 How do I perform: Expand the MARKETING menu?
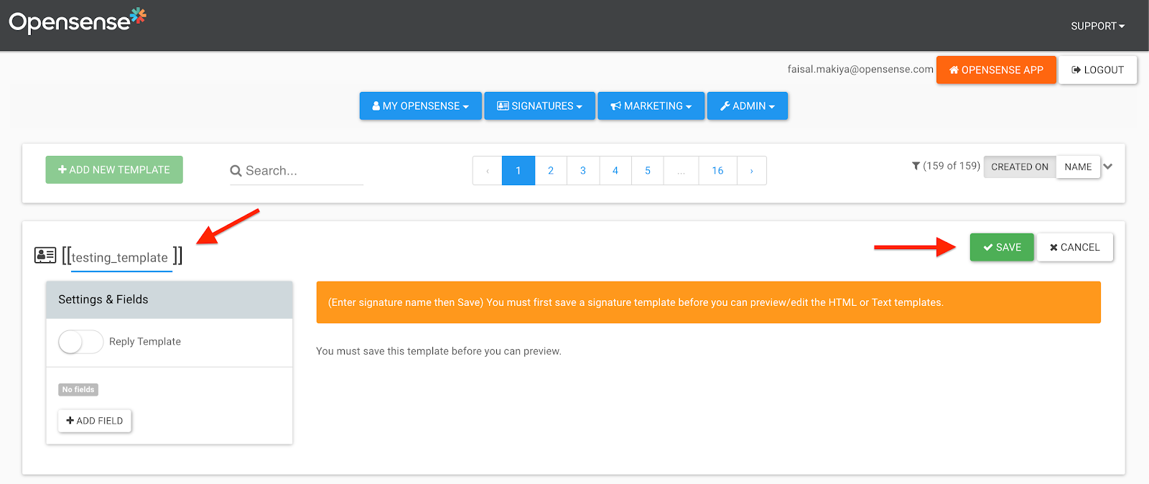click(651, 106)
